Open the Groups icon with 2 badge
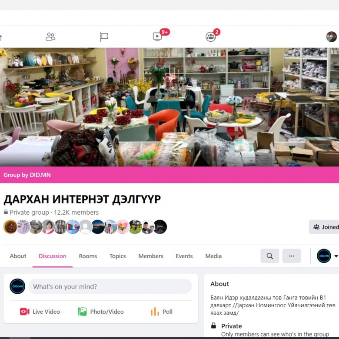 211,37
